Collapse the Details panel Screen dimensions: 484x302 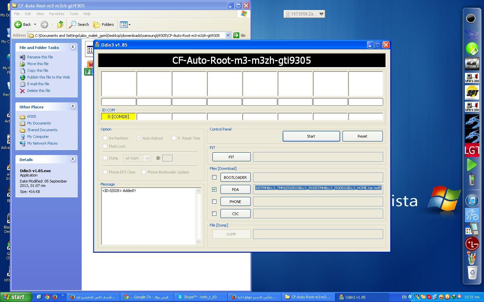pyautogui.click(x=73, y=159)
